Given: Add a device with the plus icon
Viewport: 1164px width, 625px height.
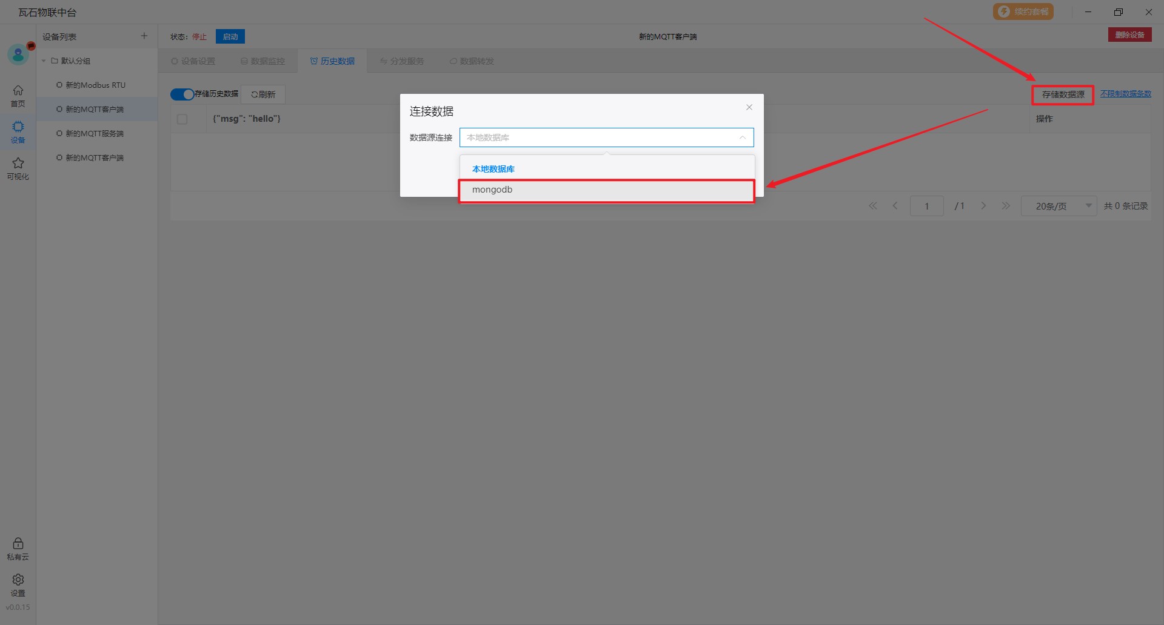Looking at the screenshot, I should 144,36.
